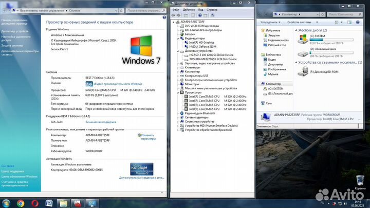The height and width of the screenshot is (208, 370).
Task: Click the help icon in the Computer window
Action: [x=358, y=22]
